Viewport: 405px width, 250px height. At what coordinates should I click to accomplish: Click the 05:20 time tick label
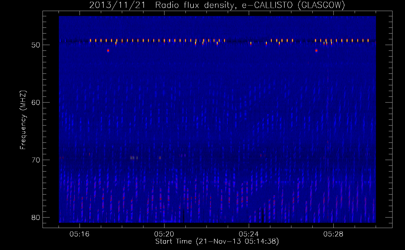tap(164, 234)
